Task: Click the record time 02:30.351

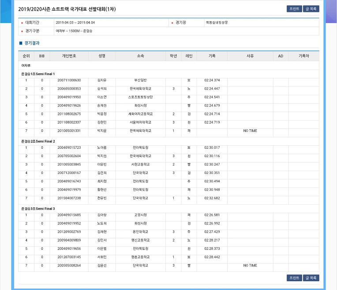Action: click(212, 173)
